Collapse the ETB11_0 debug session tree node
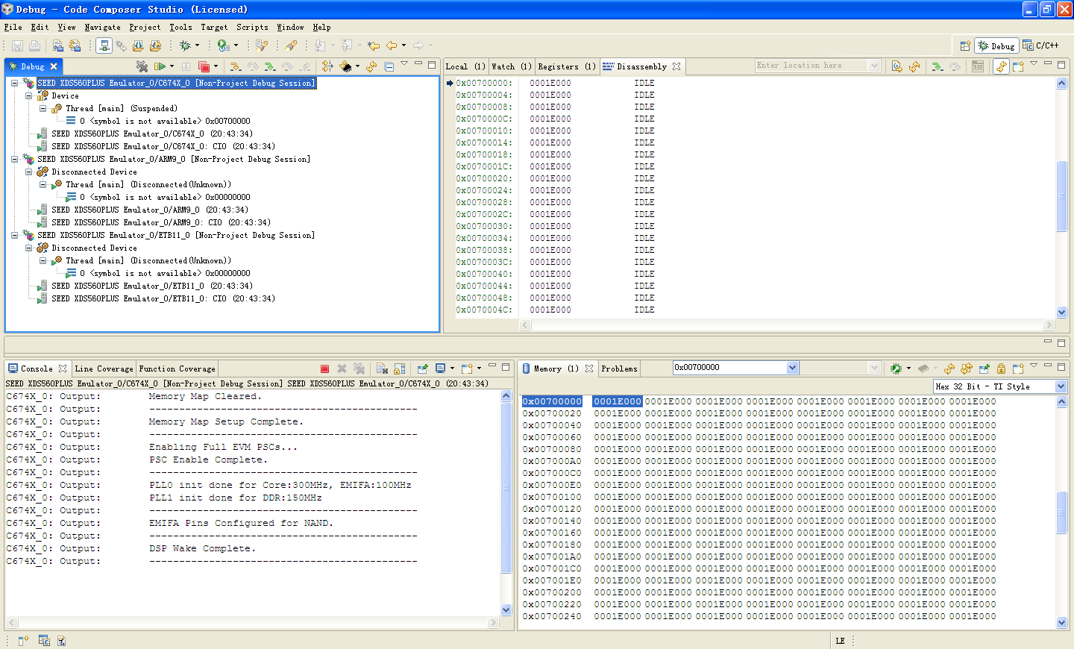This screenshot has height=649, width=1074. tap(14, 235)
